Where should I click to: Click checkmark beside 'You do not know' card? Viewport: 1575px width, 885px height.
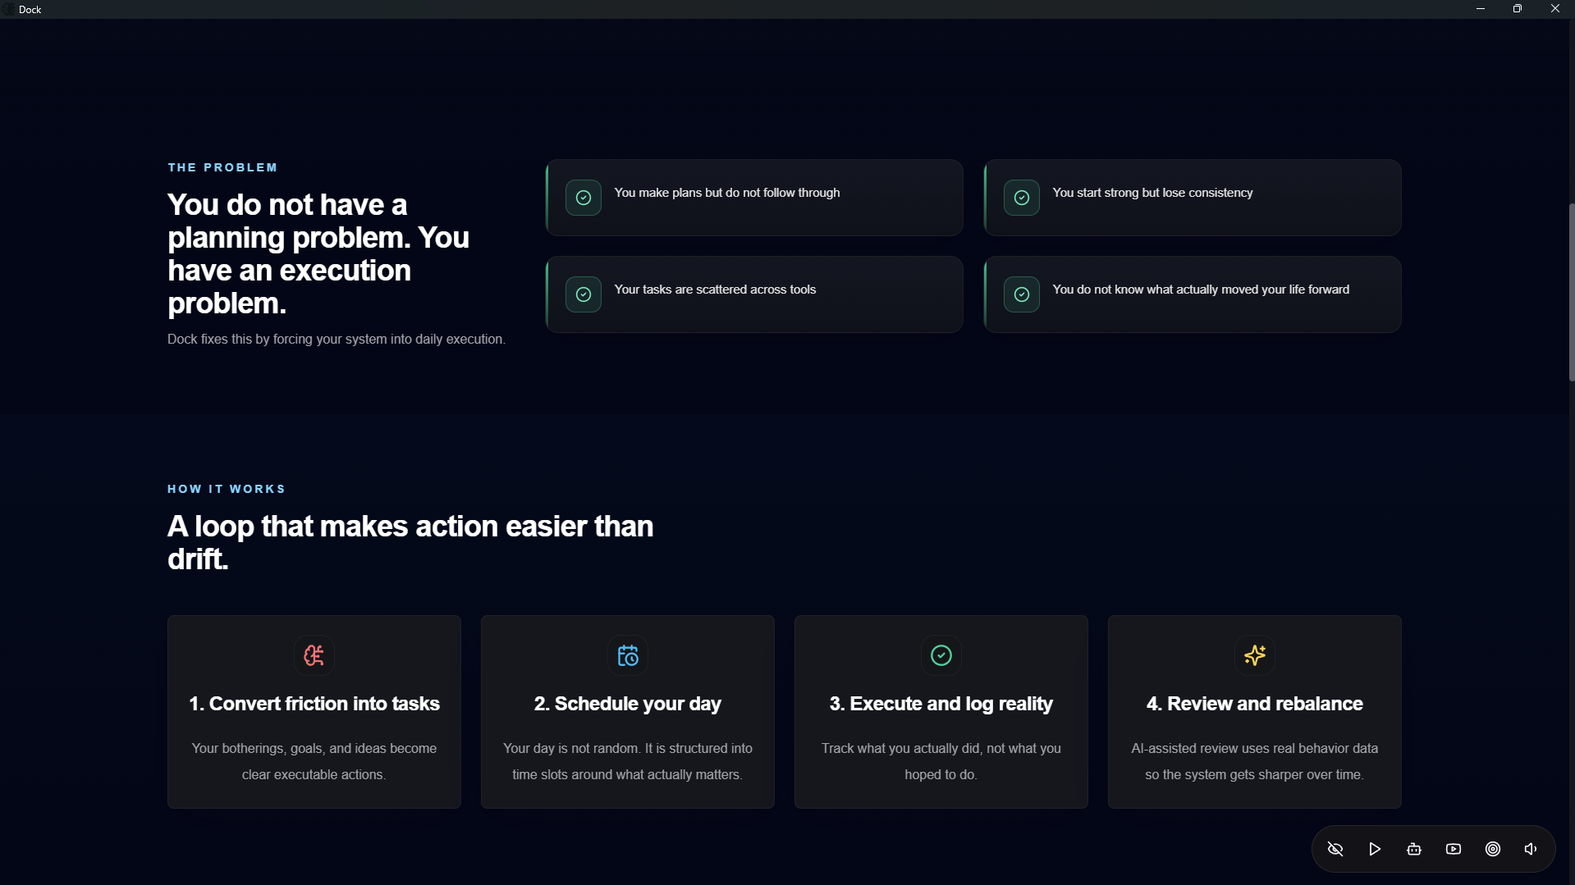pos(1022,294)
